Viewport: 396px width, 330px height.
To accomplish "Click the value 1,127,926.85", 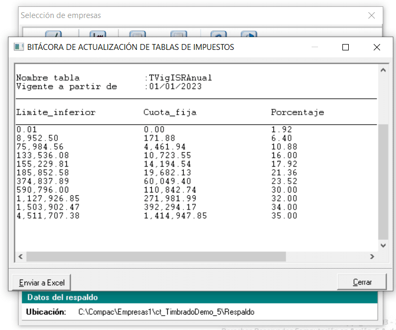I will pos(48,198).
